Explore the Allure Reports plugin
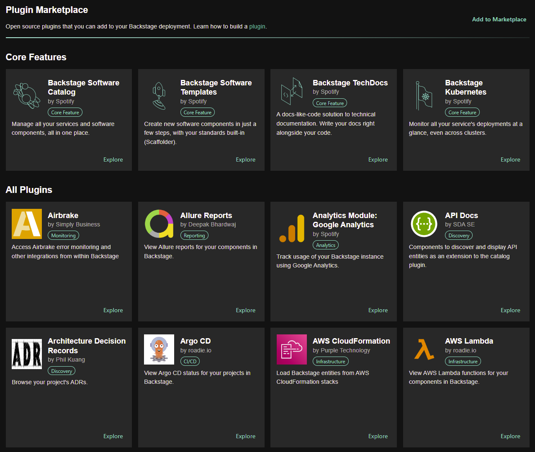The image size is (535, 452). tap(245, 310)
